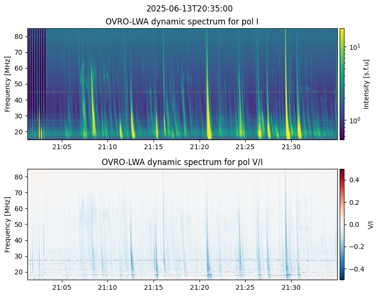
Task: Click the 80 MHz tick on the top plot
Action: [20, 36]
